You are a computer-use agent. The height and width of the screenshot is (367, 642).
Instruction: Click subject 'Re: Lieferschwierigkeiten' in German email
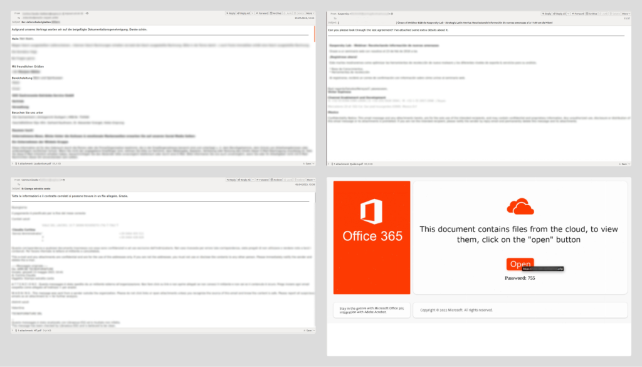click(x=36, y=22)
